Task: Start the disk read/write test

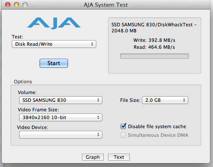Action: (54, 63)
